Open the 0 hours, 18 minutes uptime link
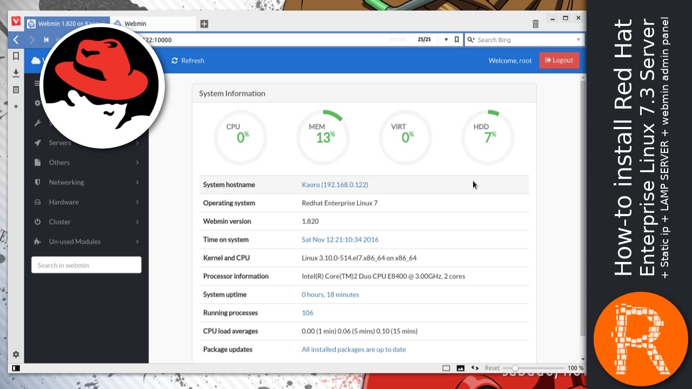 click(x=330, y=294)
